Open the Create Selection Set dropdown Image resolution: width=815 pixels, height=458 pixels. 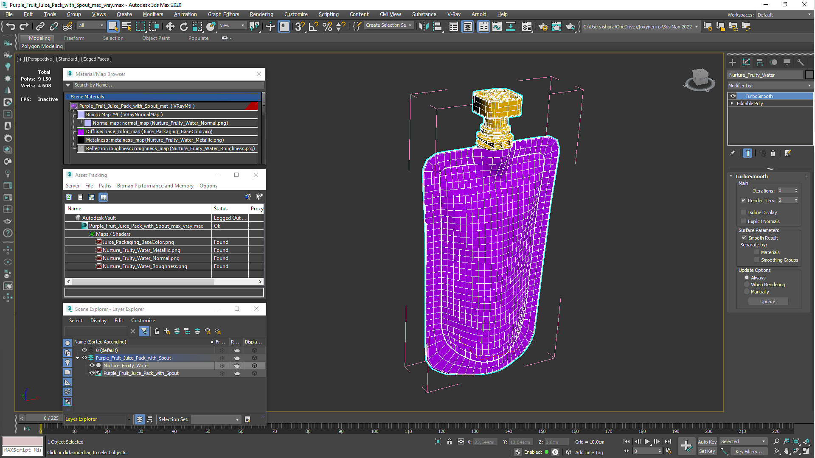coord(389,25)
